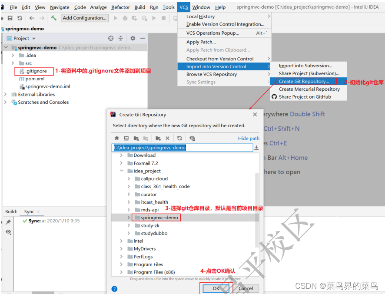This screenshot has width=385, height=294.
Task: Open the File menu
Action: pyautogui.click(x=13, y=7)
